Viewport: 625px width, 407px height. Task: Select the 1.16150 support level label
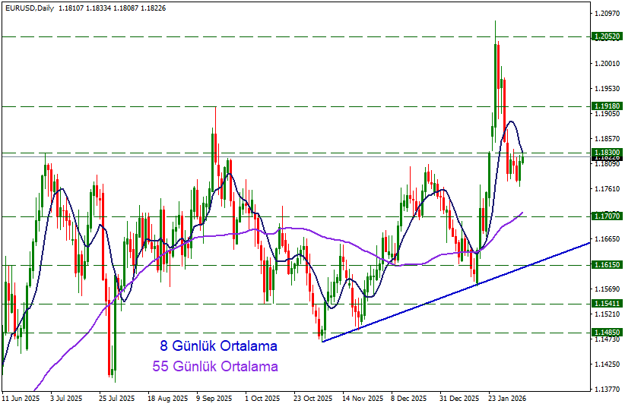[607, 265]
